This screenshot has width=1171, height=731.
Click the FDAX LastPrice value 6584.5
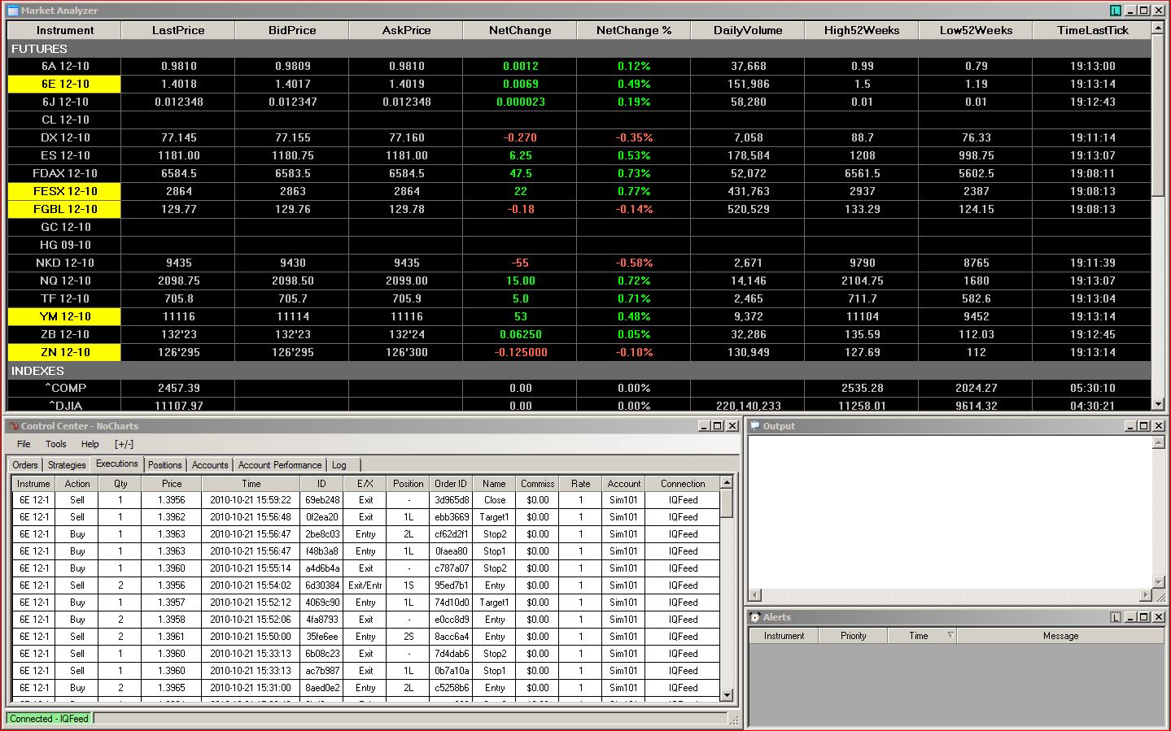point(178,173)
